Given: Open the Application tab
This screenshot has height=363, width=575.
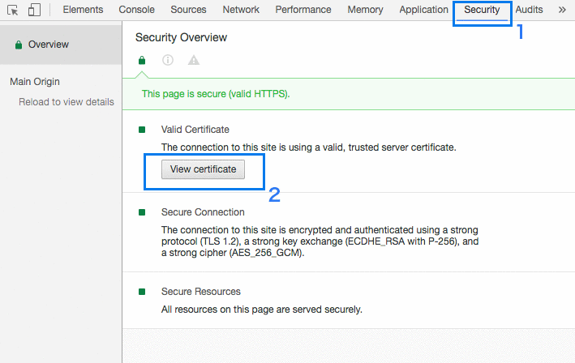Looking at the screenshot, I should point(423,11).
